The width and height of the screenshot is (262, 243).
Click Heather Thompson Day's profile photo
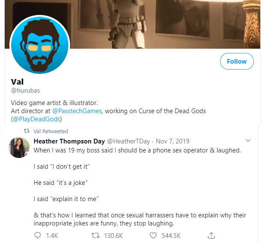(x=19, y=148)
